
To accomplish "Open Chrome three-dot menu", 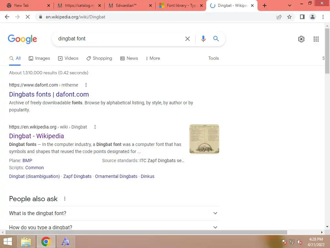I will pos(323,17).
